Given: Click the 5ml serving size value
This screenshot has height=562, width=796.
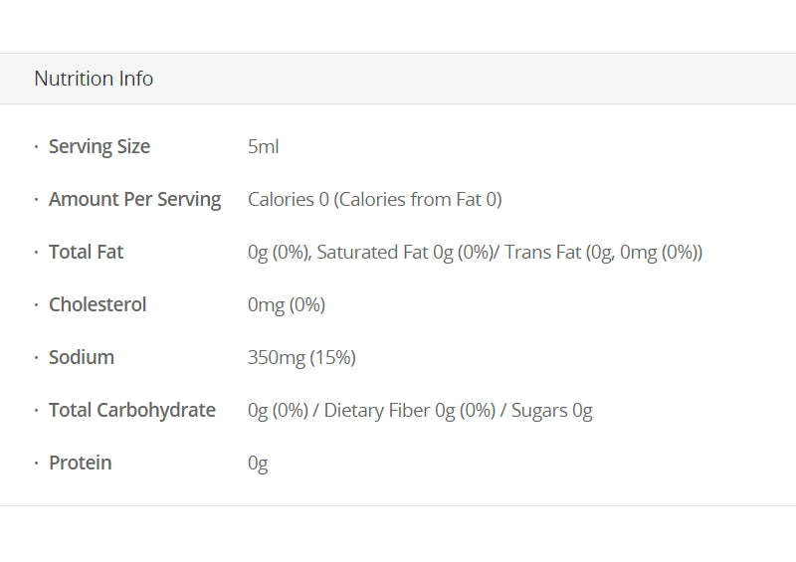Looking at the screenshot, I should (263, 147).
